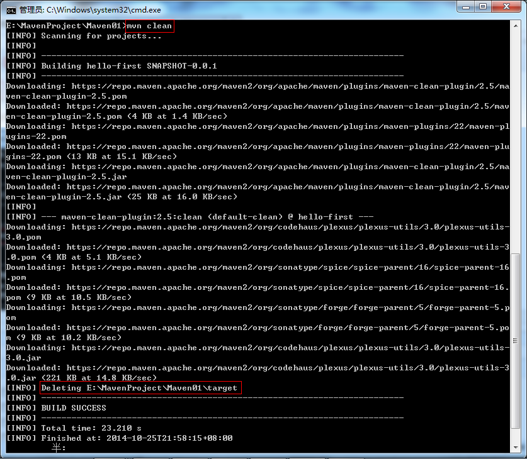Image resolution: width=527 pixels, height=459 pixels.
Task: Click the '3.0.pom' wrapped line
Action: tap(23, 237)
